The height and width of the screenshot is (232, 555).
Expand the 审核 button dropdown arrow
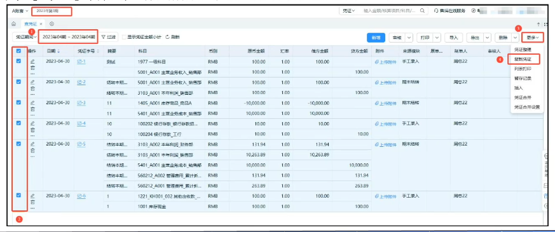click(x=409, y=38)
